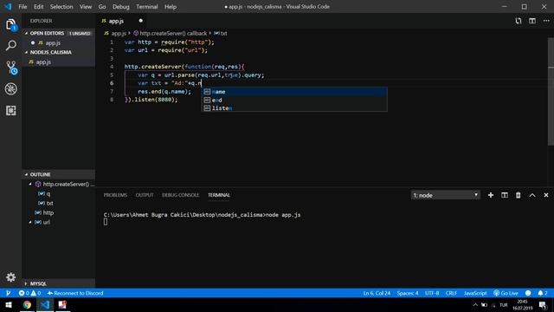The width and height of the screenshot is (554, 312).
Task: Click 'Ln 6, Col 24' cursor position
Action: point(377,293)
